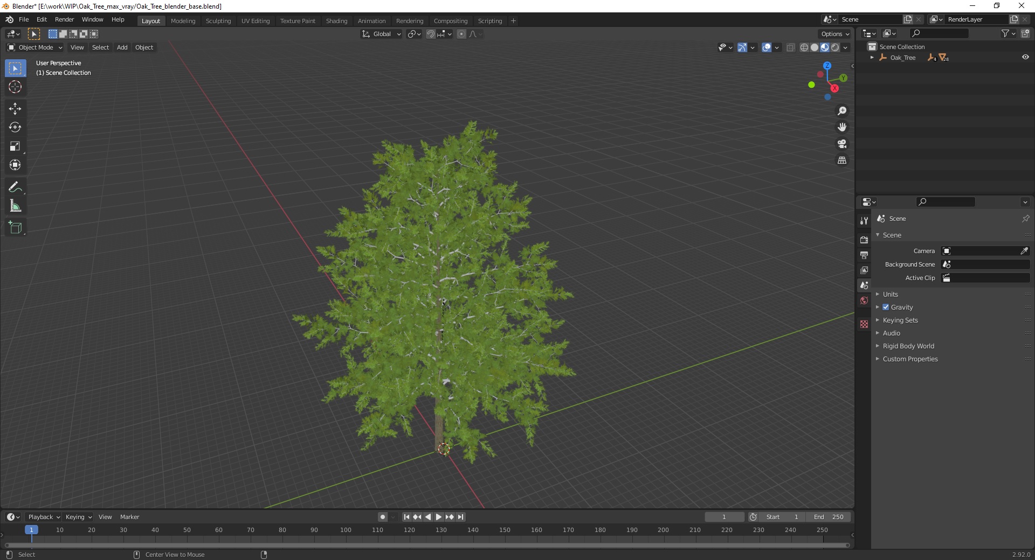Open the Keying popover
This screenshot has height=560, width=1035.
pyautogui.click(x=78, y=517)
